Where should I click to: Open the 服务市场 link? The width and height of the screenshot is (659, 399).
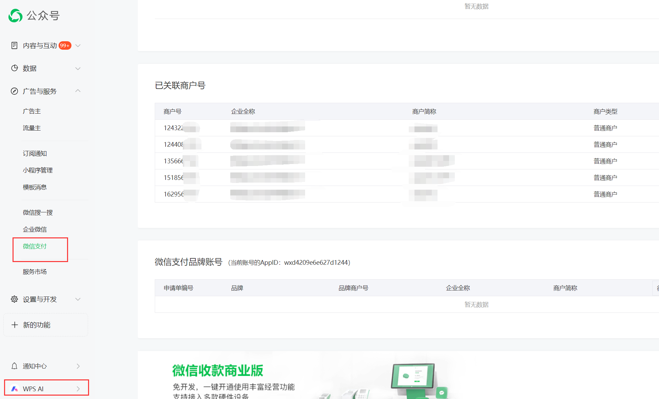(35, 272)
